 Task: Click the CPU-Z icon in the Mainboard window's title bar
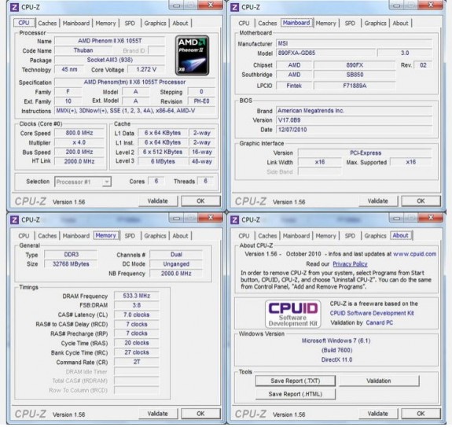pyautogui.click(x=235, y=7)
